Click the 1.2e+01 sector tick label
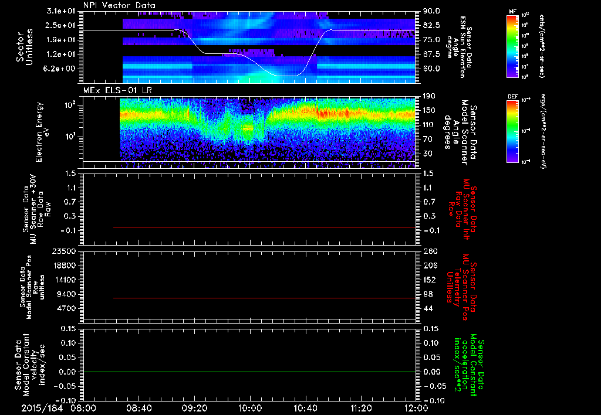This screenshot has width=601, height=415. pos(61,55)
